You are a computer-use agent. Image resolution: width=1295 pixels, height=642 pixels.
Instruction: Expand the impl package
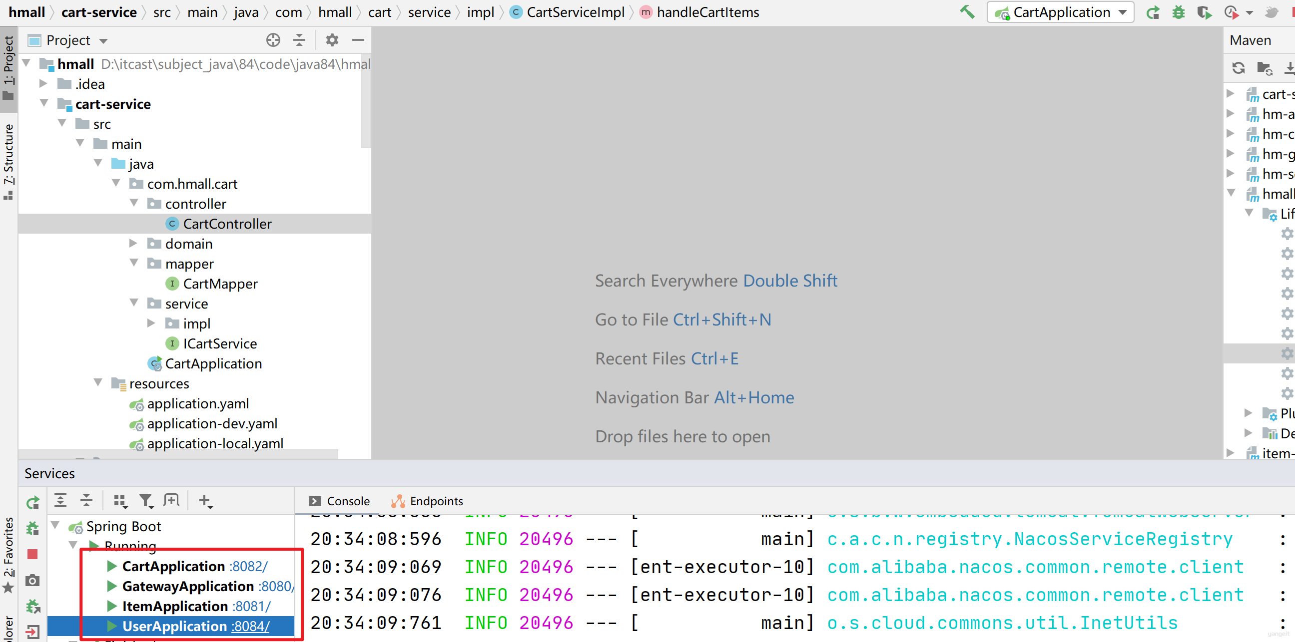pyautogui.click(x=151, y=323)
